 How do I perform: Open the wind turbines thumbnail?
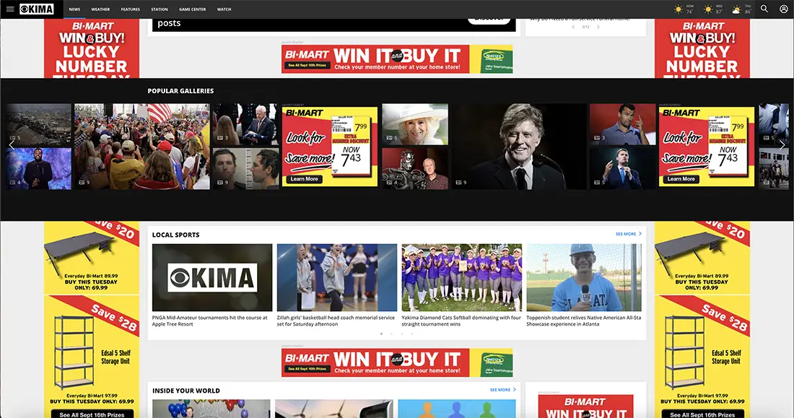pos(334,409)
